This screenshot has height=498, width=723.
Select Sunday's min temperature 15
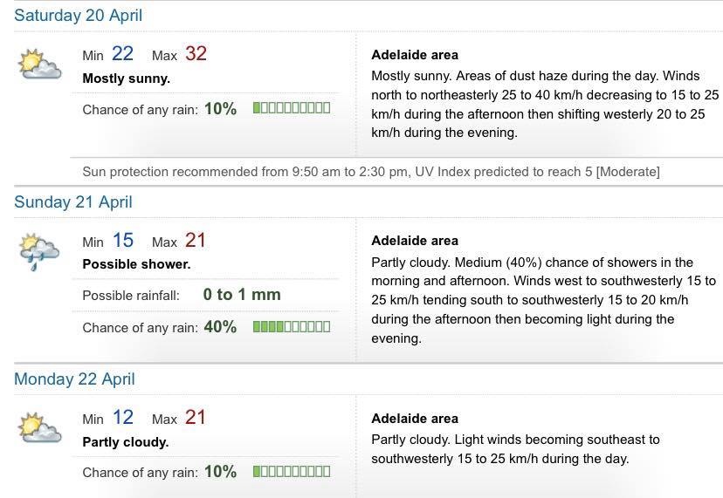[122, 240]
